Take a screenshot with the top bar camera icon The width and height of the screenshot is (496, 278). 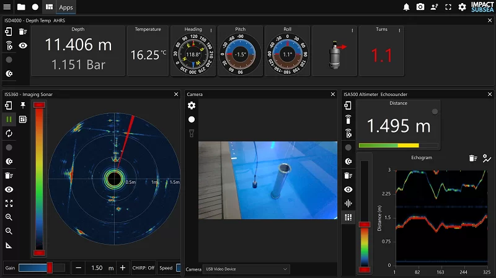coord(420,7)
